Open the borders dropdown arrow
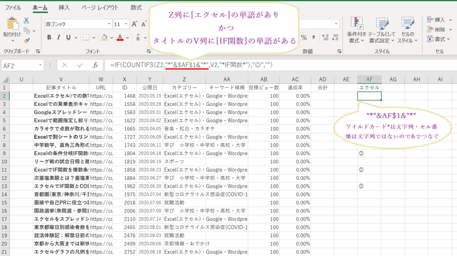This screenshot has width=457, height=256. coord(94,38)
